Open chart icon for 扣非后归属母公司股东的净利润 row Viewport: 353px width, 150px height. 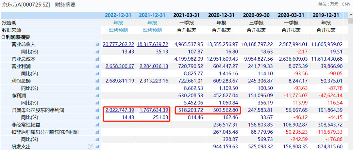pos(97,132)
